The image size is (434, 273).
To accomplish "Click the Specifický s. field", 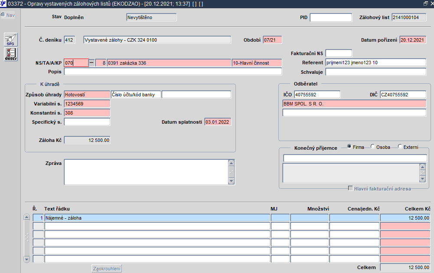I will coord(87,122).
